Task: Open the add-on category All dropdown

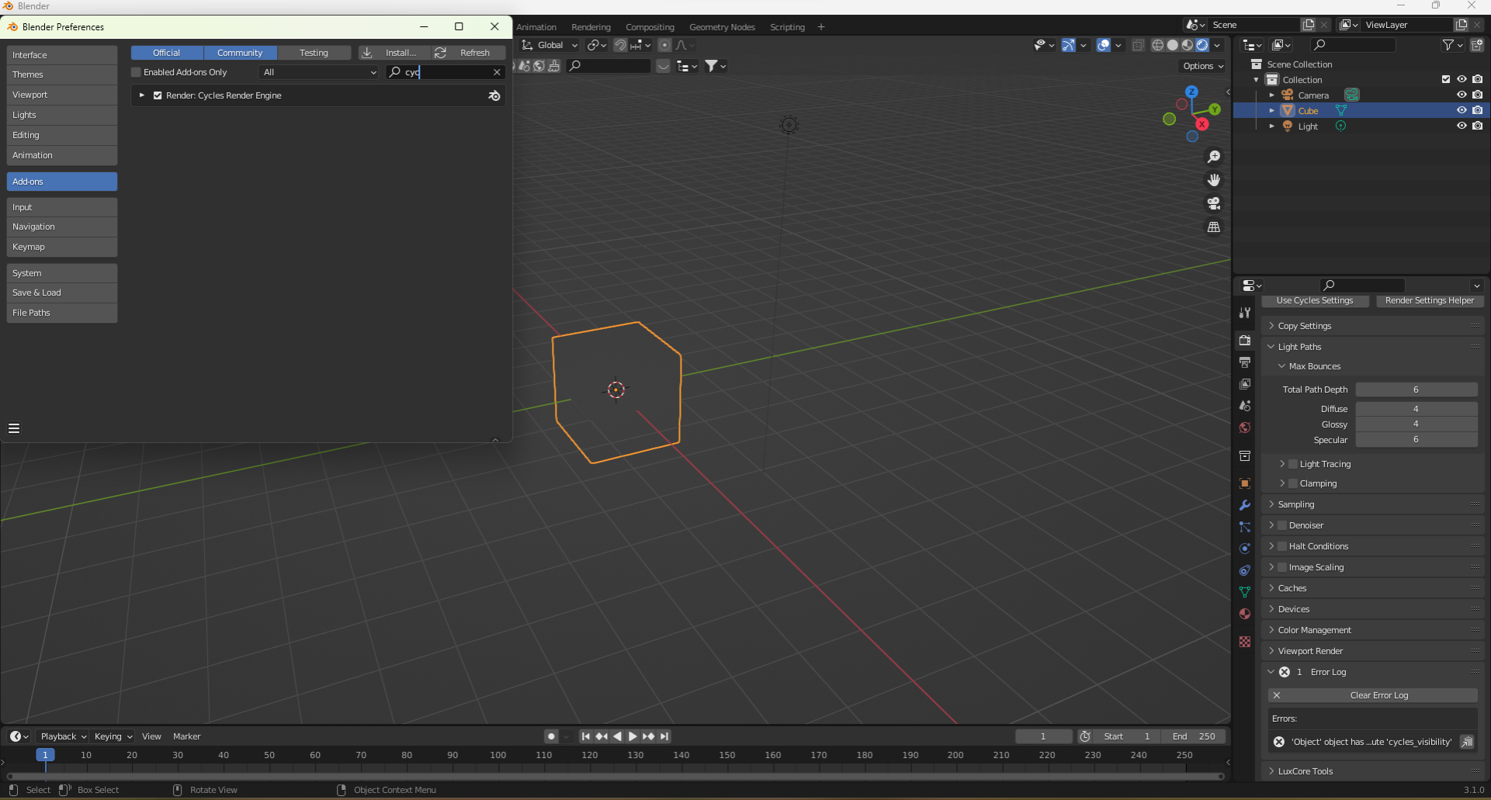Action: point(319,72)
